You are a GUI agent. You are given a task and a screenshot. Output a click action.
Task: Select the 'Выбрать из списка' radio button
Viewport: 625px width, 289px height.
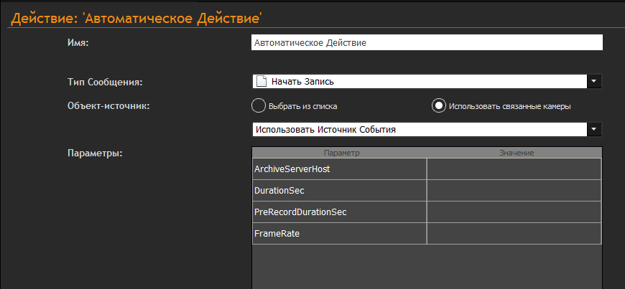(259, 106)
